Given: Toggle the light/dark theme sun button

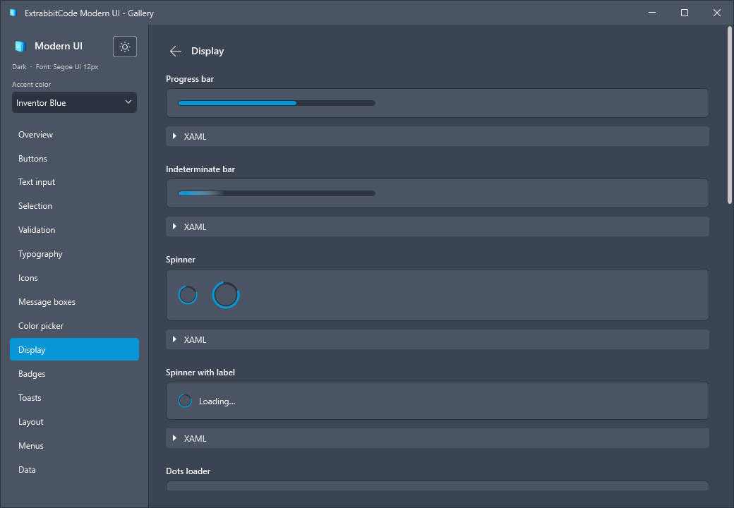Looking at the screenshot, I should 124,47.
